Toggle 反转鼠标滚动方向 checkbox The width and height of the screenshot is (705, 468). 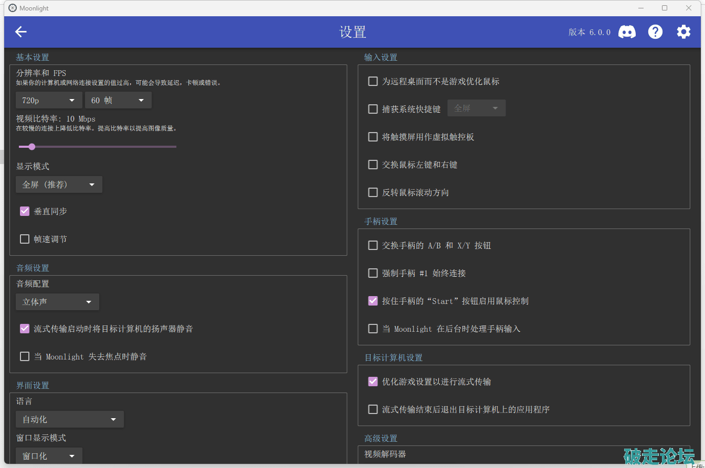(x=373, y=192)
